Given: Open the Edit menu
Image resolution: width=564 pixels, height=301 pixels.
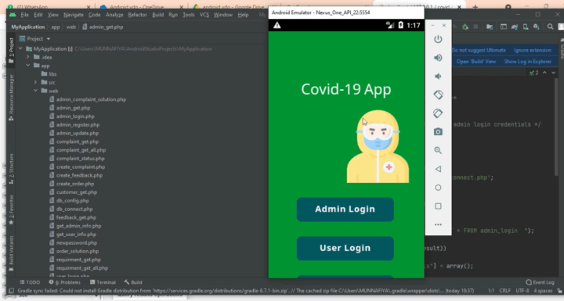Looking at the screenshot, I should (x=38, y=15).
